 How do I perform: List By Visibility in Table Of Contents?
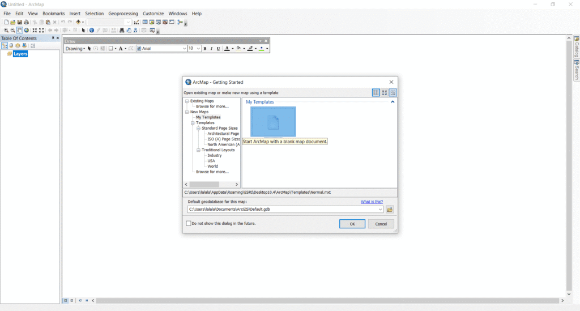click(x=18, y=46)
